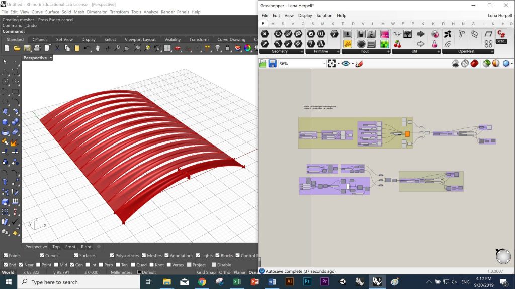This screenshot has width=515, height=289.
Task: Click the Save icon in Rhino's Standard toolbar
Action: [x=27, y=48]
